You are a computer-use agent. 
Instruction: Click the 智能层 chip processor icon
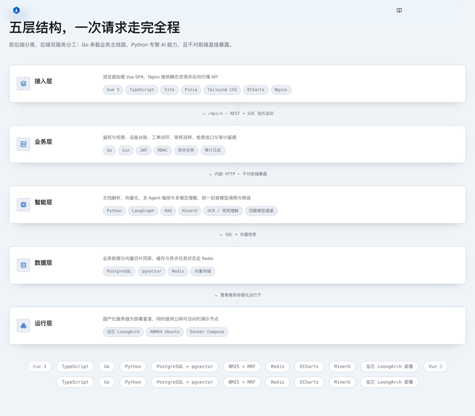click(23, 205)
